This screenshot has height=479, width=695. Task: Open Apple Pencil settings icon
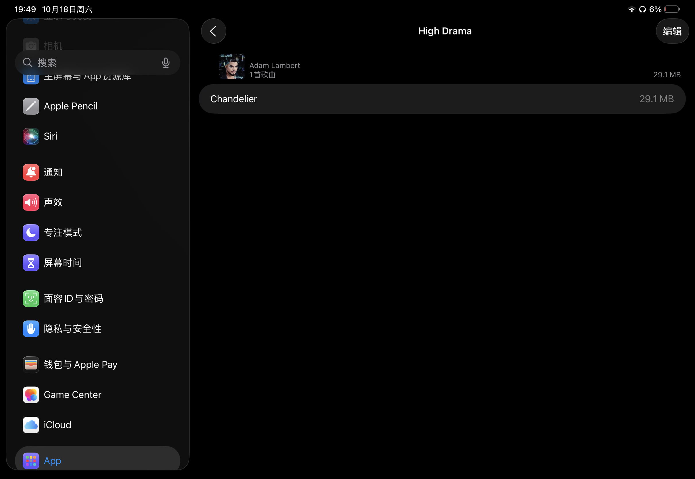(31, 106)
